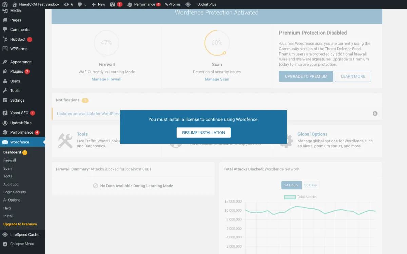The image size is (407, 254).
Task: Open Tools wrench and screwdriver icon
Action: point(65,141)
